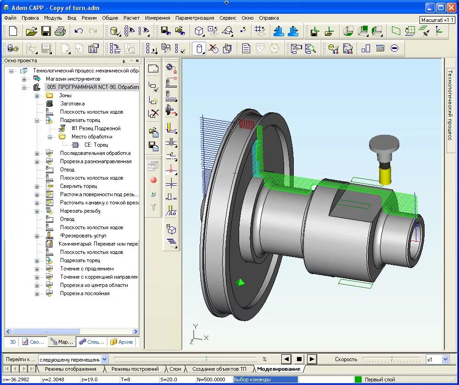Expand the Магазин инструментов node
The width and height of the screenshot is (459, 385).
(x=24, y=79)
